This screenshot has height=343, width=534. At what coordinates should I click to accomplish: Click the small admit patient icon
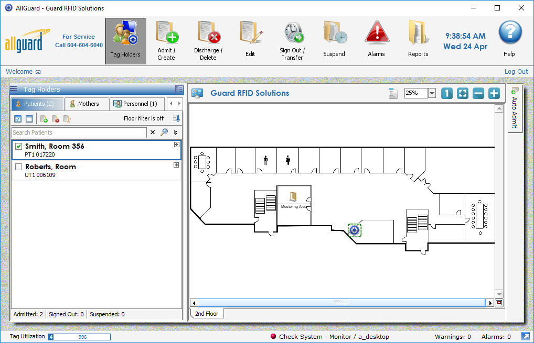pyautogui.click(x=44, y=119)
